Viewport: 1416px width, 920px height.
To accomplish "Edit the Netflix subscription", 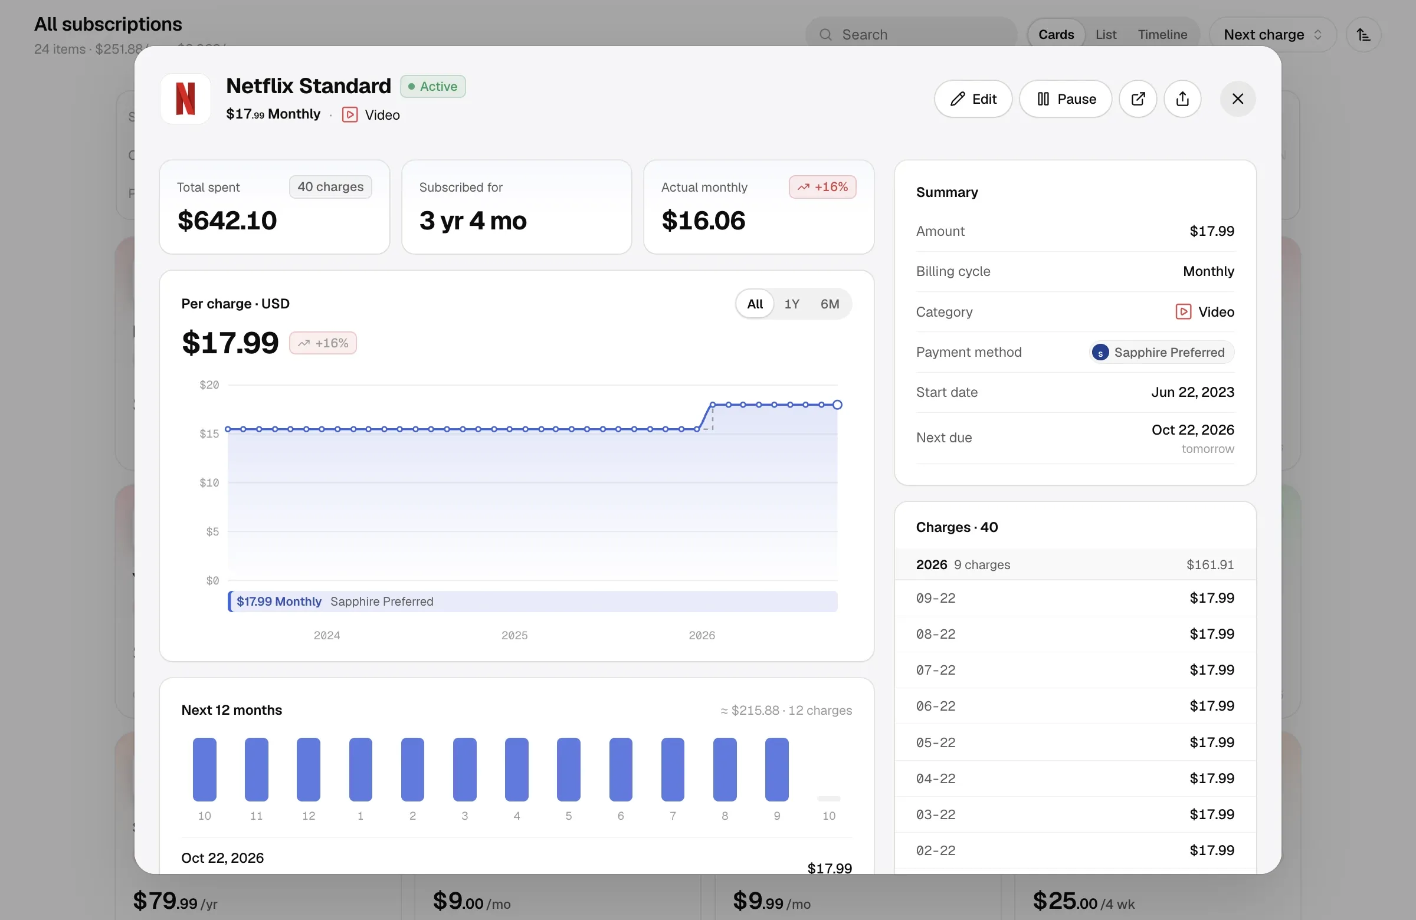I will click(x=973, y=98).
